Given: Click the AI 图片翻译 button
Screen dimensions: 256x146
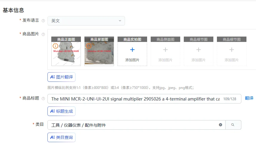Looking at the screenshot, I should pyautogui.click(x=61, y=77).
